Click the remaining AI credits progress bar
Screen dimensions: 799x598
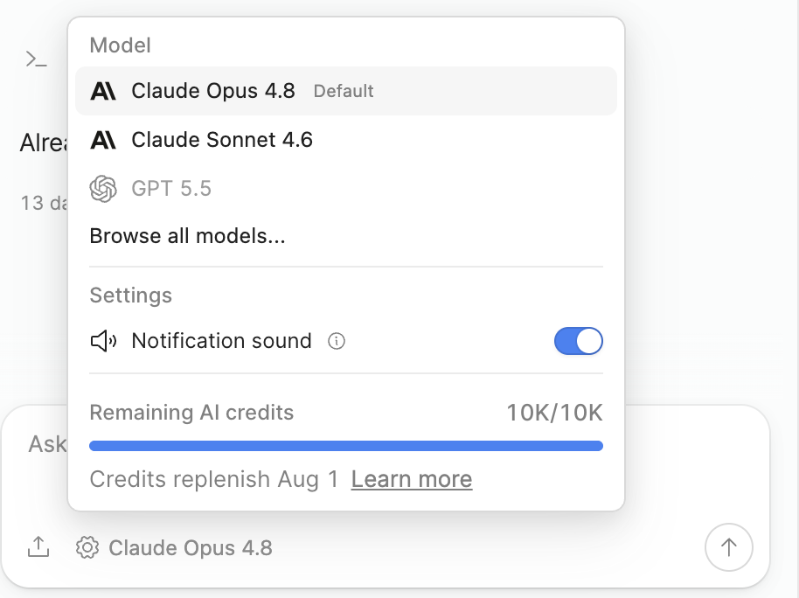[x=346, y=446]
